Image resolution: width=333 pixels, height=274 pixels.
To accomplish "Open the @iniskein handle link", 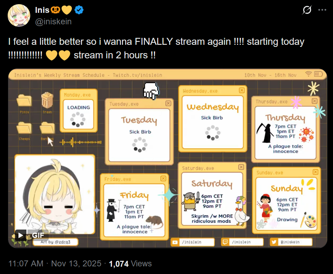I will pyautogui.click(x=53, y=22).
